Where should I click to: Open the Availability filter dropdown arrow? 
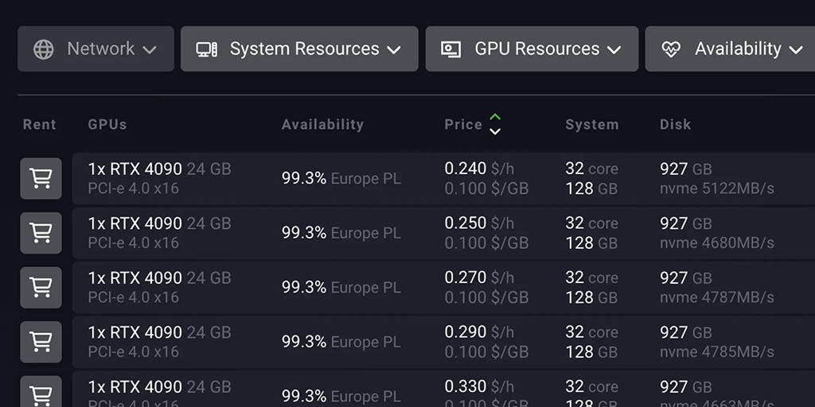pyautogui.click(x=795, y=50)
